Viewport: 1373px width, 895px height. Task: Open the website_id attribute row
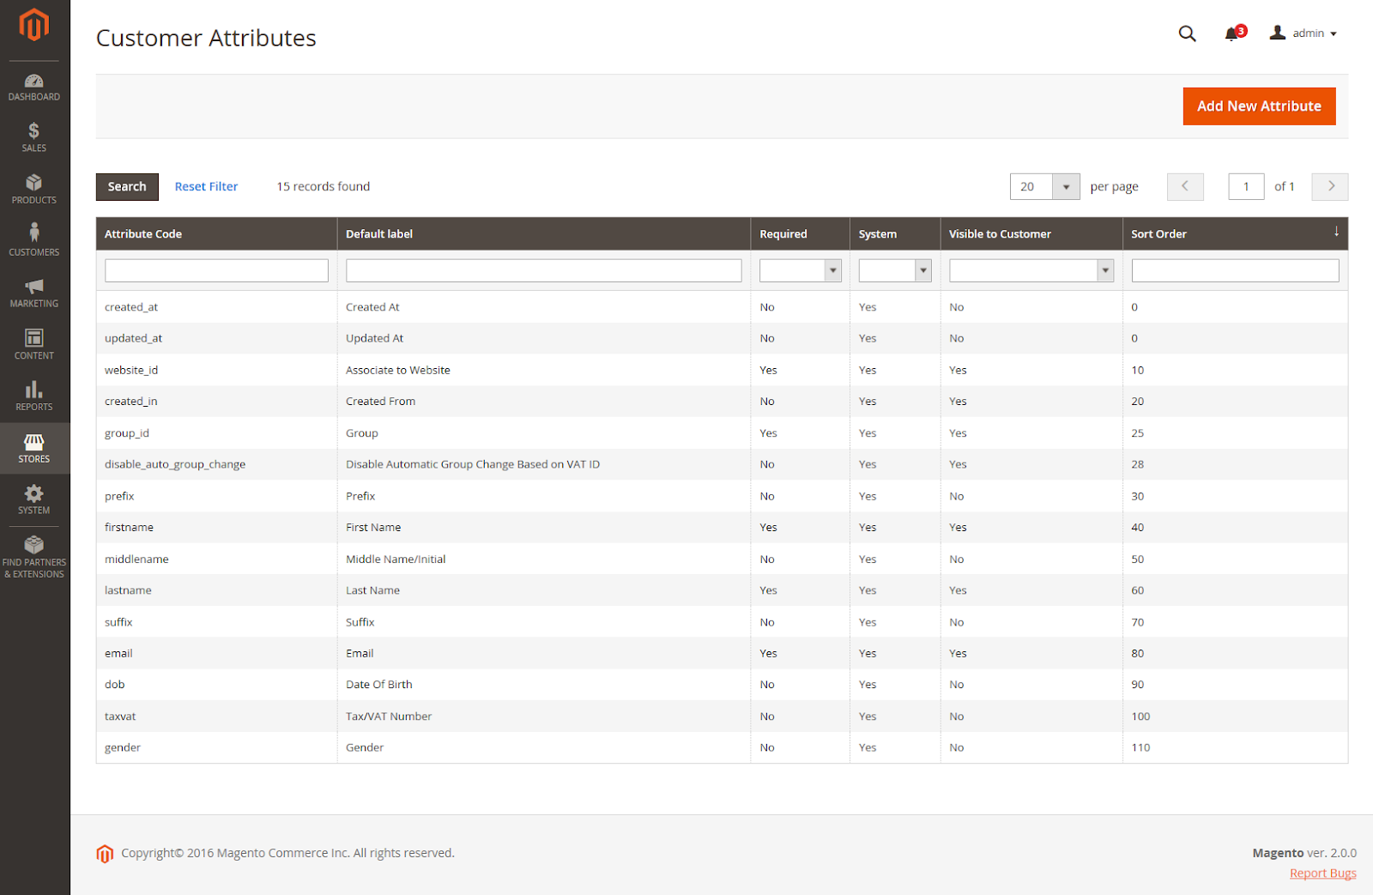[722, 370]
